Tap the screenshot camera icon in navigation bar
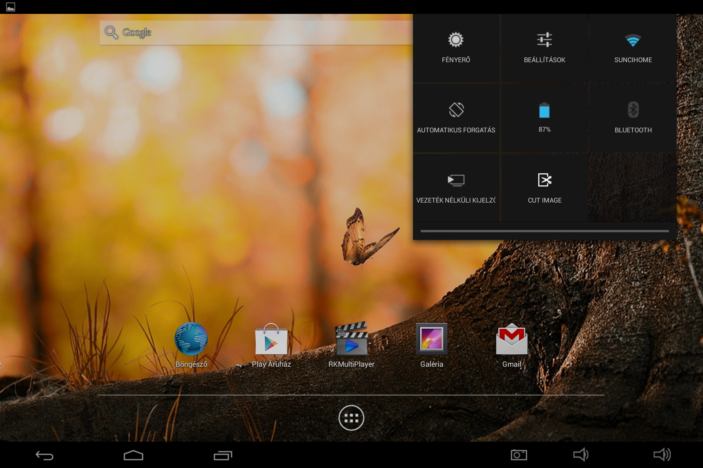Viewport: 703px width, 468px height. point(519,455)
